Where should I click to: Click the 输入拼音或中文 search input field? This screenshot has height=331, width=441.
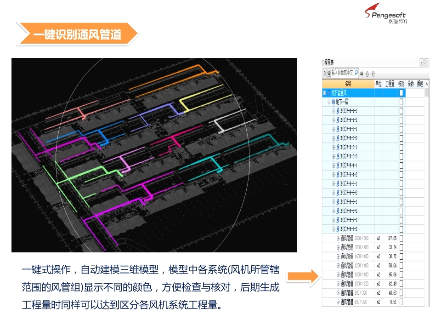[343, 72]
